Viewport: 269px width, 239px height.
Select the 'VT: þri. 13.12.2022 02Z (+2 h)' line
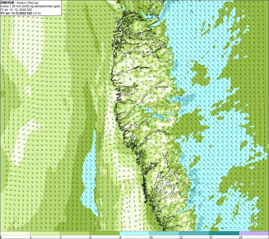tap(21, 13)
